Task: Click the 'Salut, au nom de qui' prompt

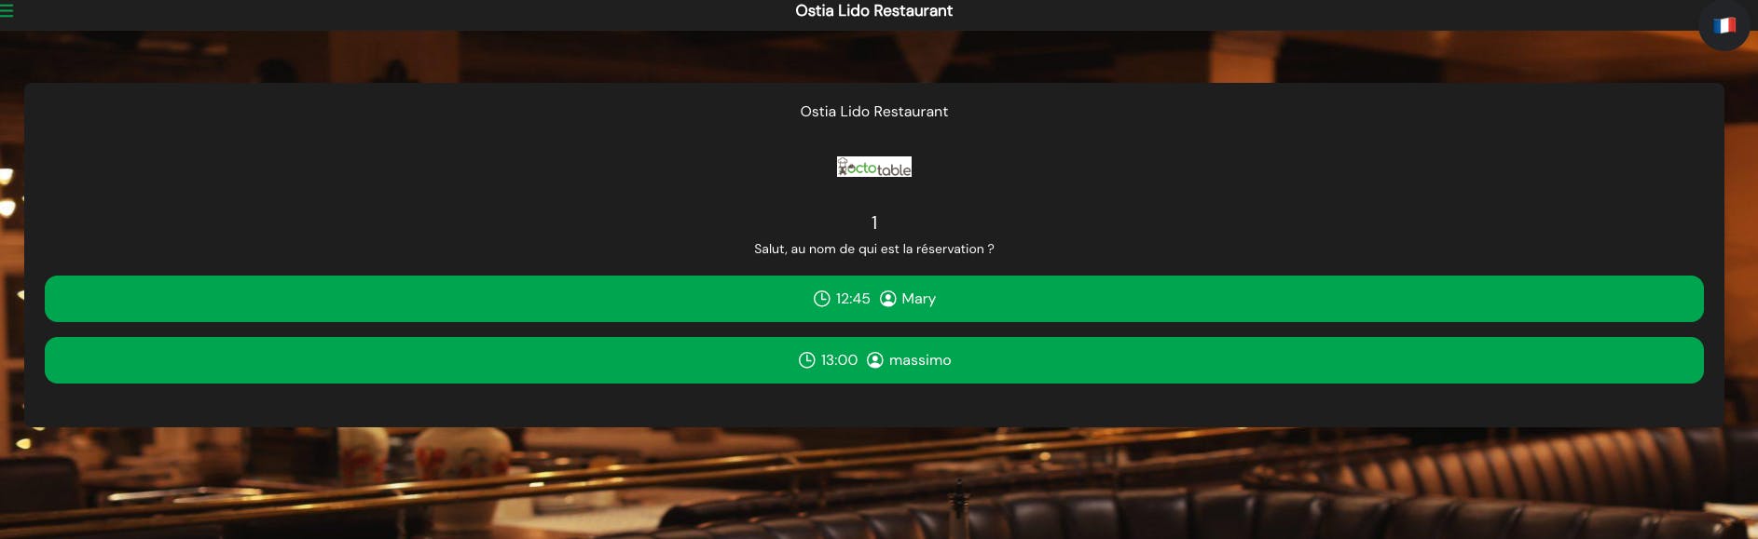Action: click(x=873, y=249)
